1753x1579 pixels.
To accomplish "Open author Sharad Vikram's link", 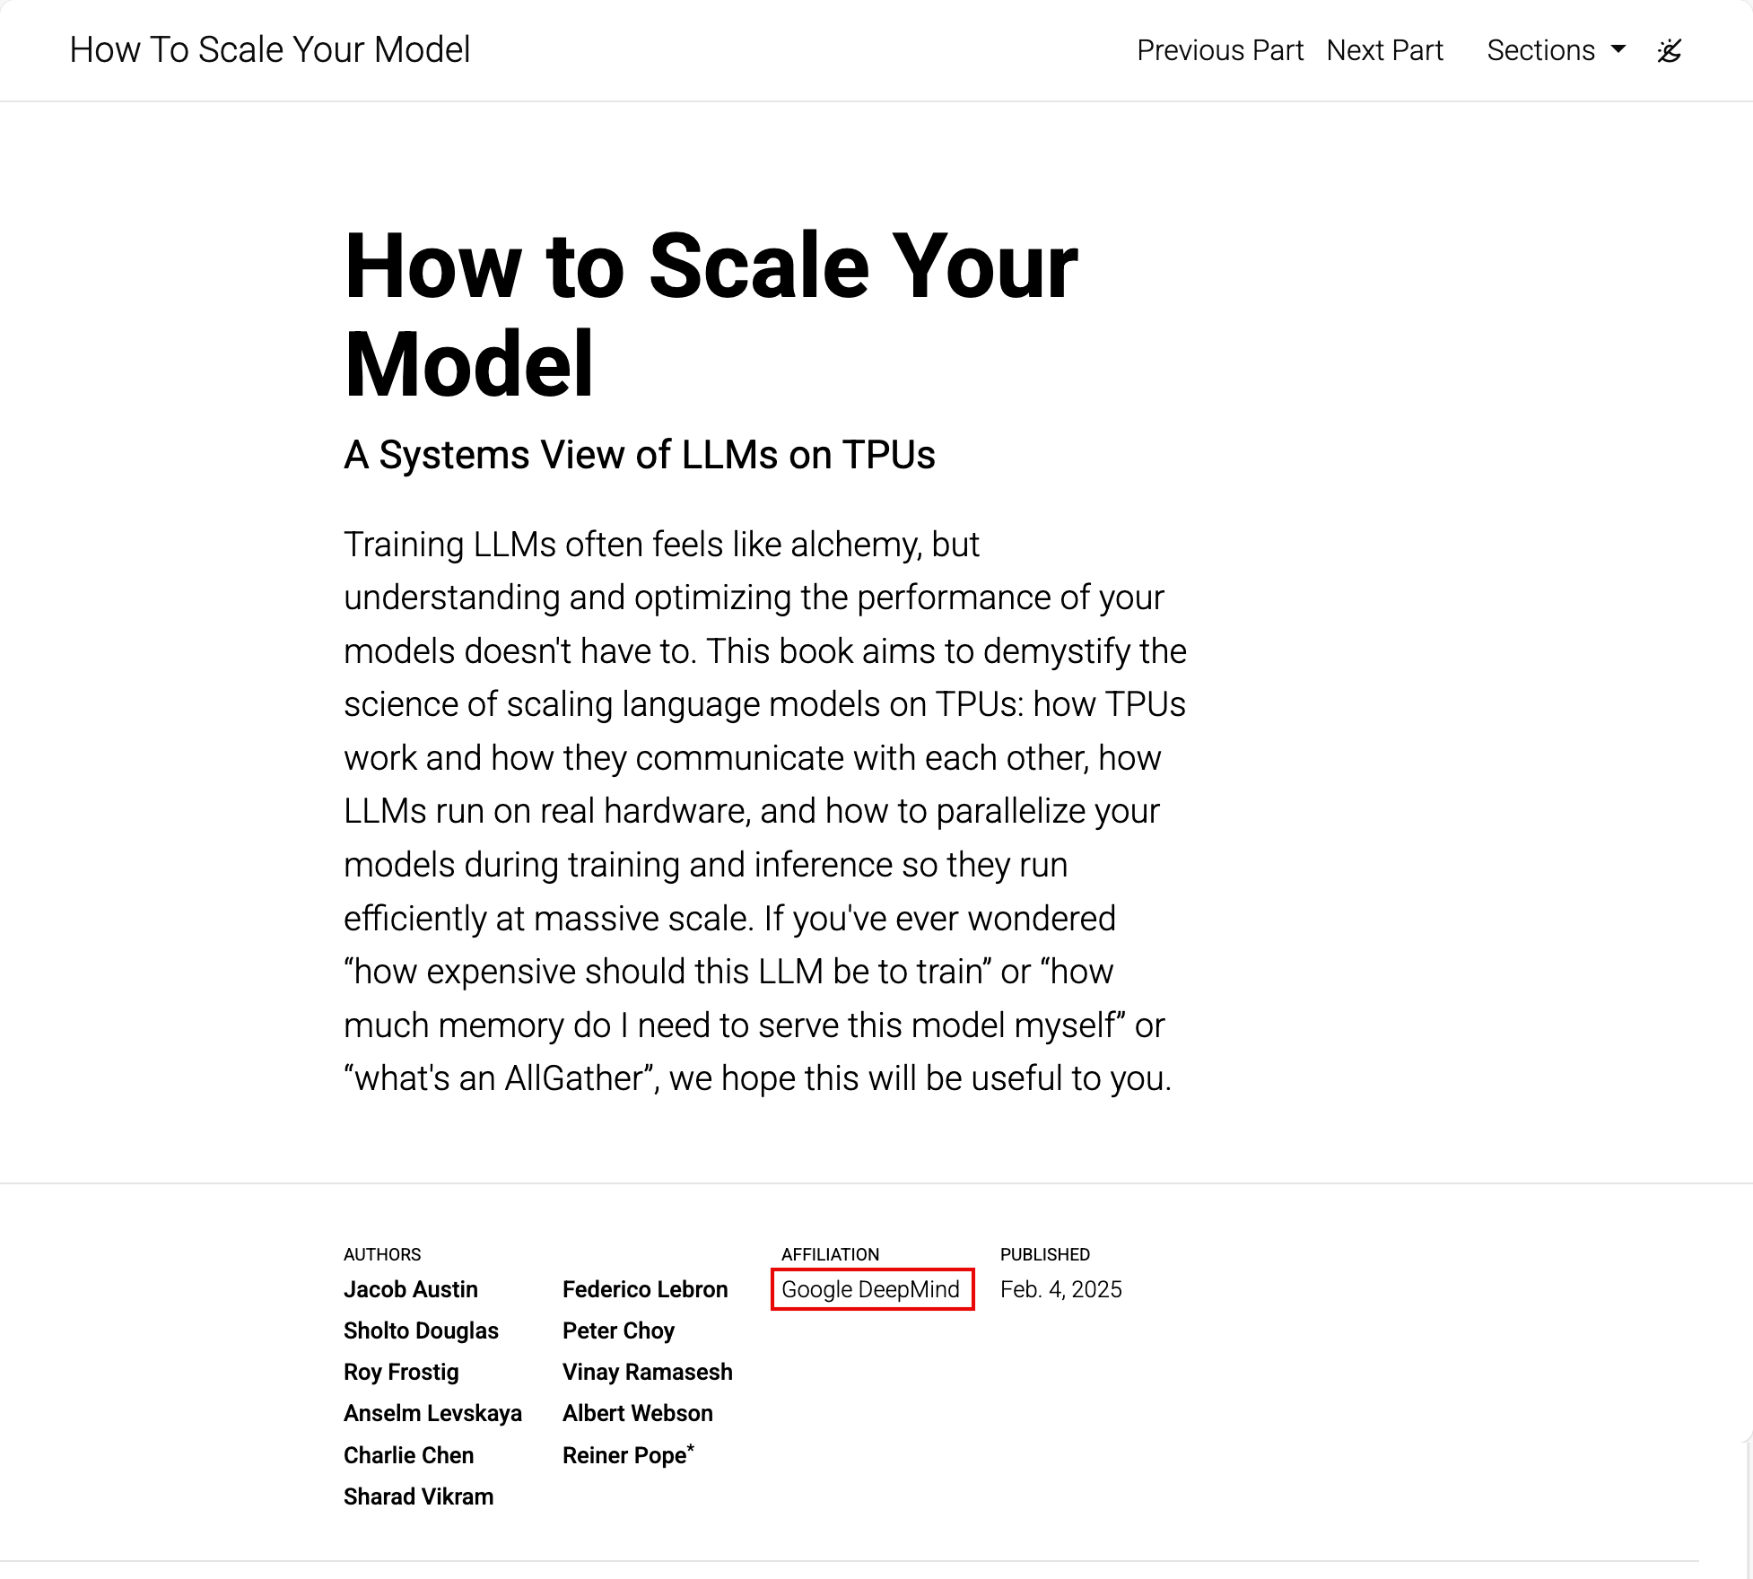I will click(x=418, y=1496).
